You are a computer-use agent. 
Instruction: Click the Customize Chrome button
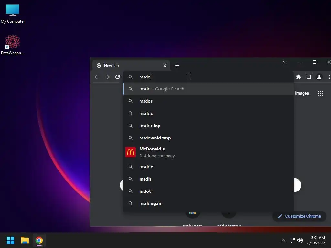(300, 216)
